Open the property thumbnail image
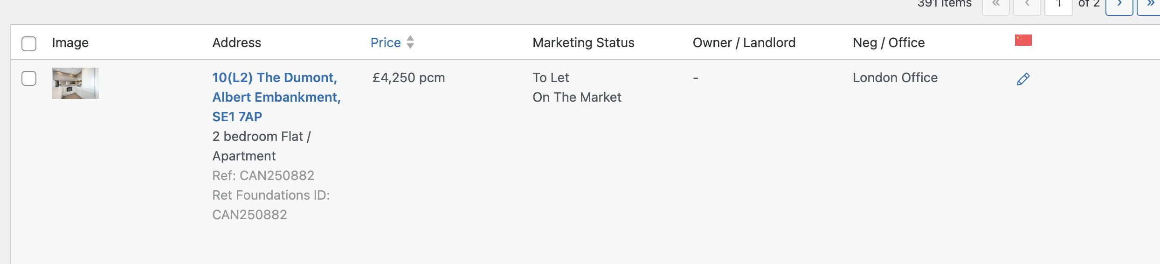This screenshot has height=264, width=1160. 76,83
